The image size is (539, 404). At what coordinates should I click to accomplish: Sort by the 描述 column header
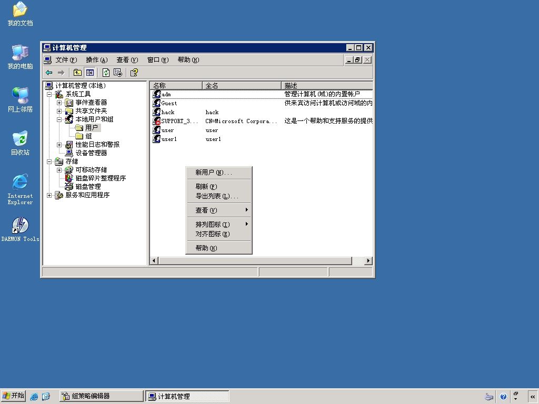coord(327,85)
